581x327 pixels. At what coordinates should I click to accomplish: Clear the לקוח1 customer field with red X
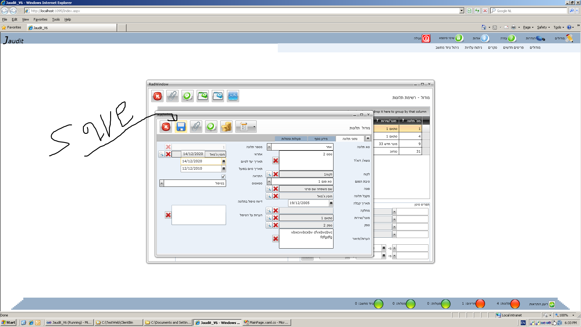[276, 174]
